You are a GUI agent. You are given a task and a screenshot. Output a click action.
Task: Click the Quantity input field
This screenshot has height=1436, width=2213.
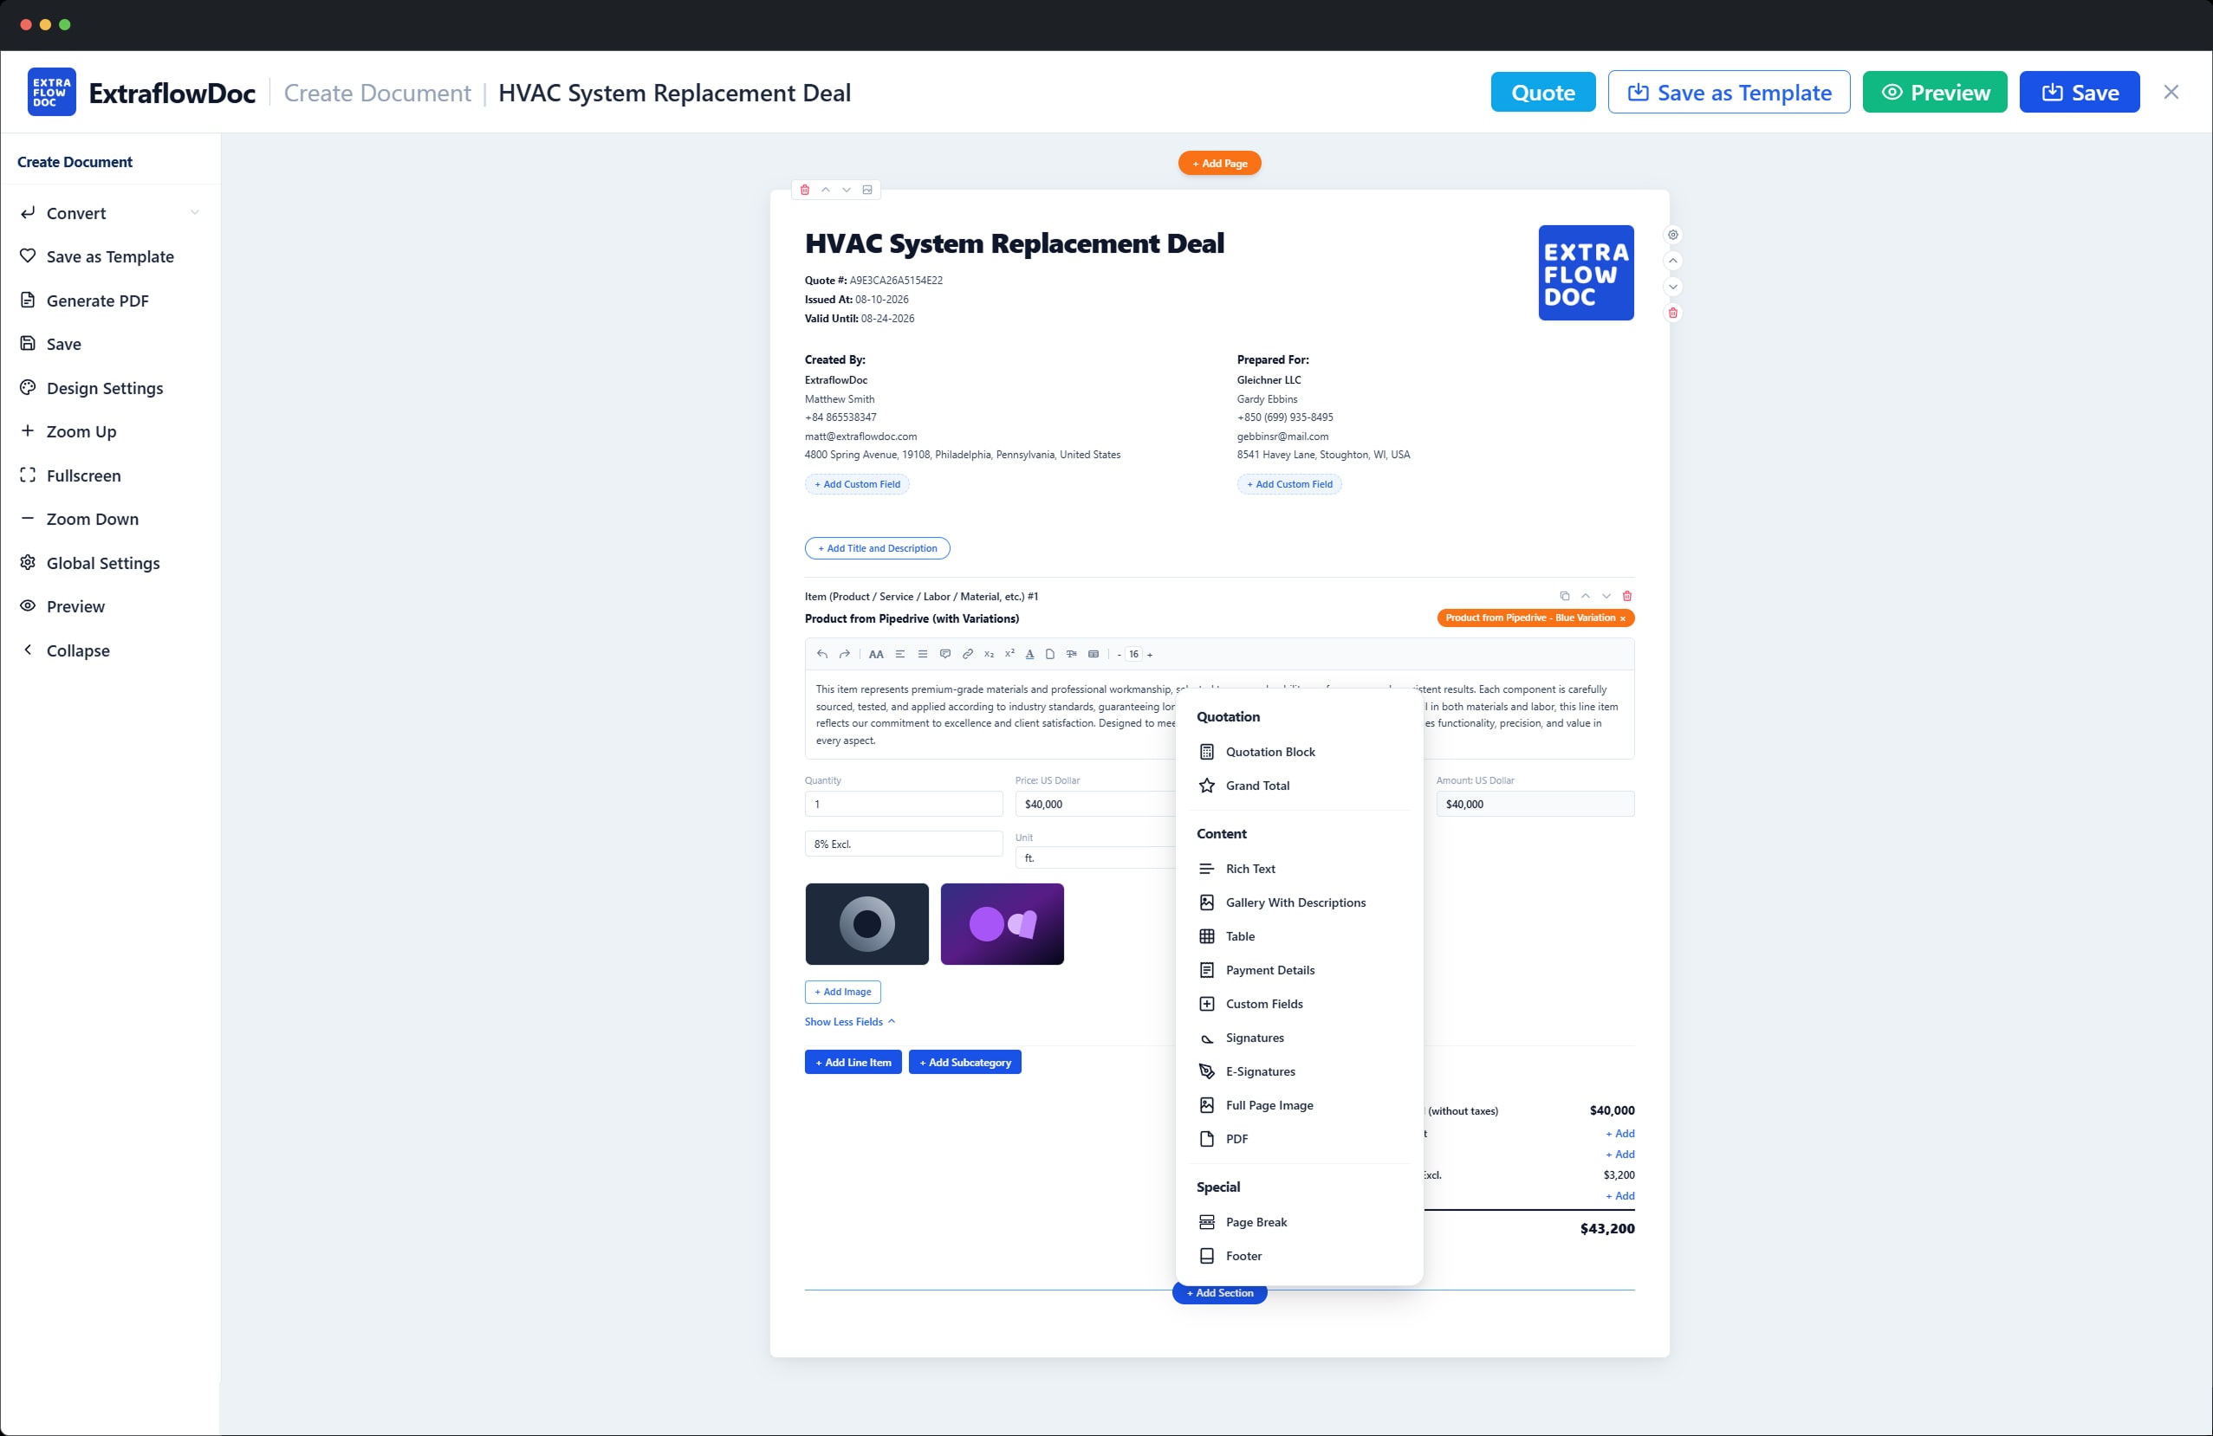pos(903,804)
